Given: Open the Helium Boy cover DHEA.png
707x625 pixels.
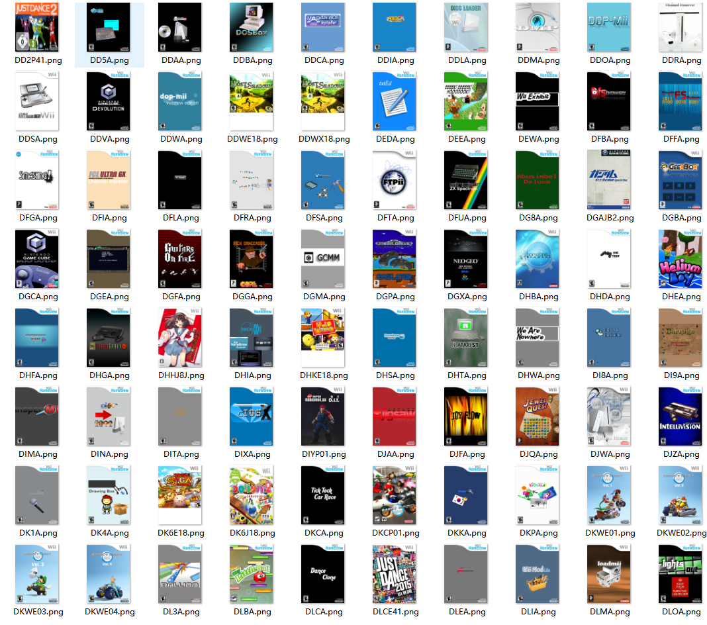Looking at the screenshot, I should (x=681, y=258).
